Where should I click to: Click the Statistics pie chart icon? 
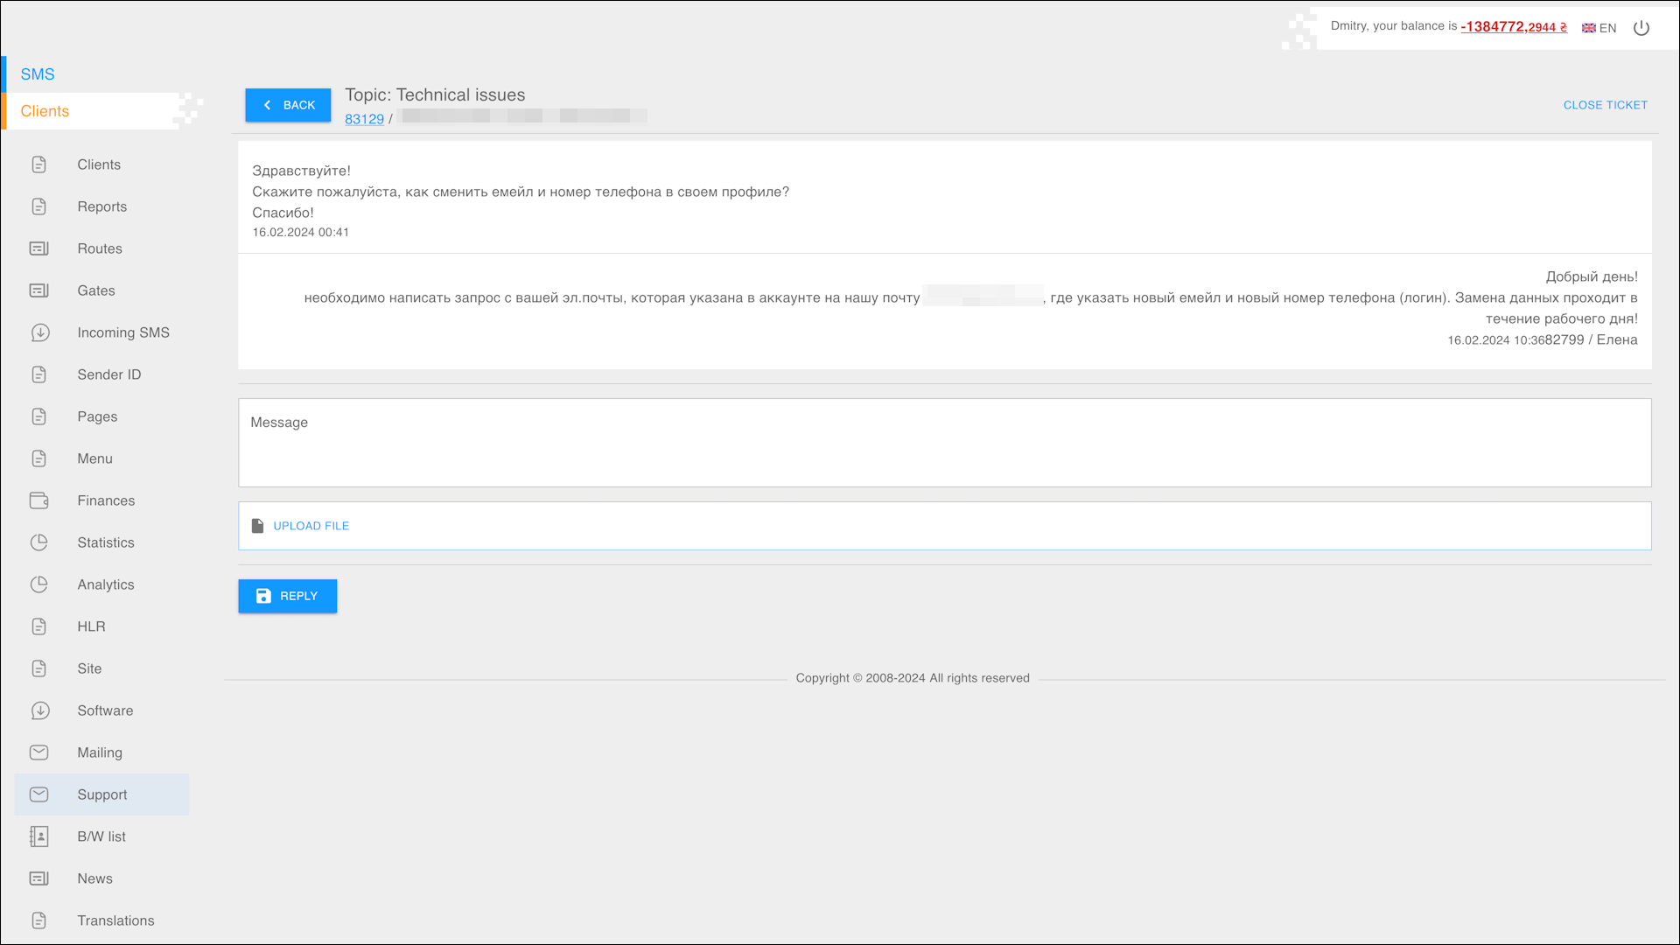pos(39,542)
